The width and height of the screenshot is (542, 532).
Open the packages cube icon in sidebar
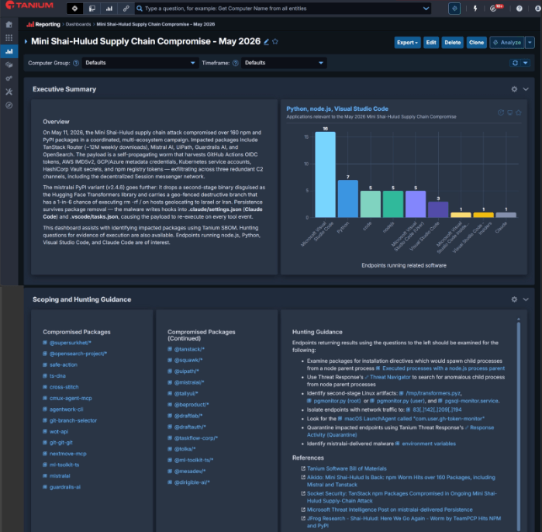coord(9,64)
